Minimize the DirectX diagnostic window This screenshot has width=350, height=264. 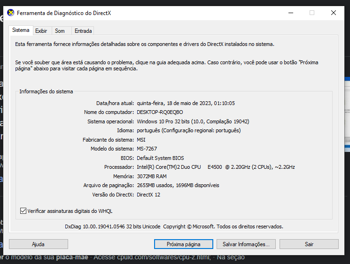291,13
